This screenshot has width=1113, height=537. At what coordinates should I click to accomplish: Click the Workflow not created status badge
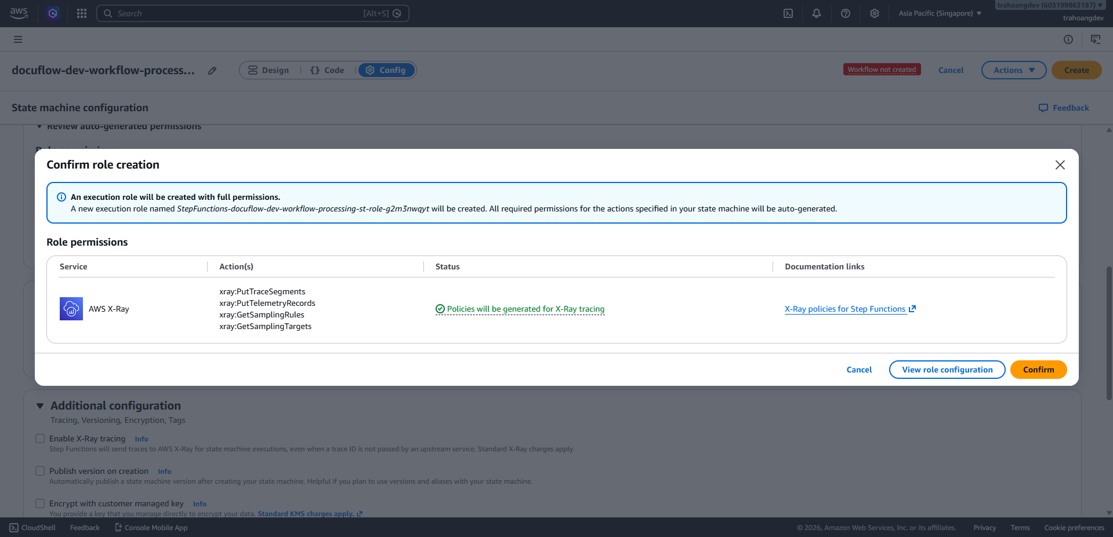click(882, 70)
